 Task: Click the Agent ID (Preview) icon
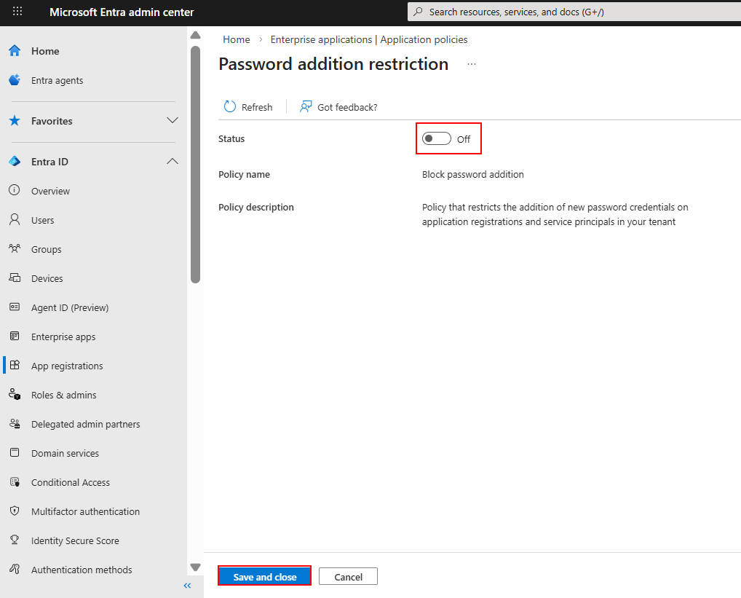pyautogui.click(x=15, y=307)
